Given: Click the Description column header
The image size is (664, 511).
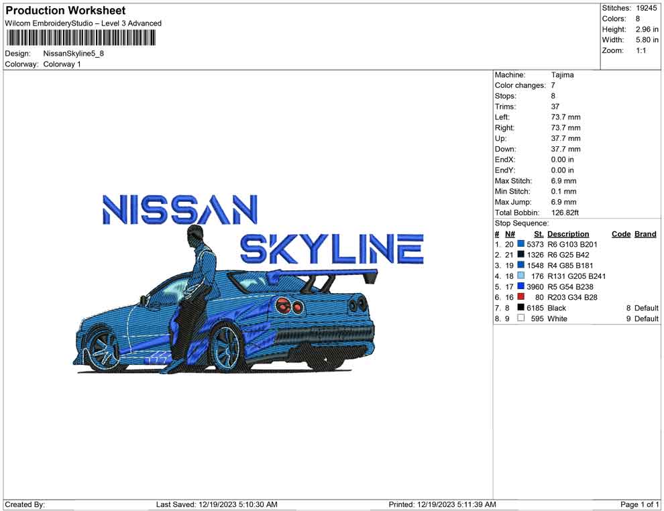Looking at the screenshot, I should point(568,234).
